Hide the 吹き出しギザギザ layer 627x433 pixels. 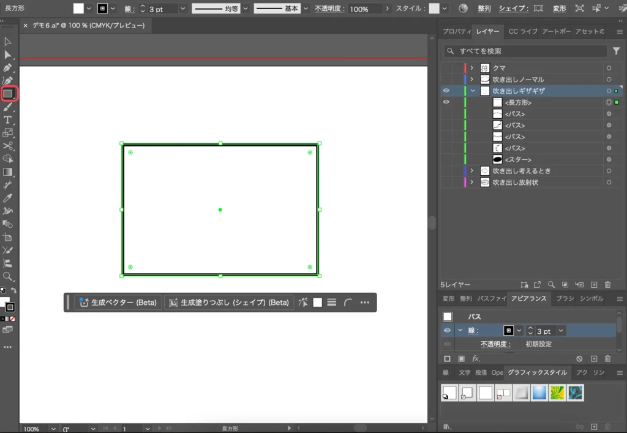(446, 91)
